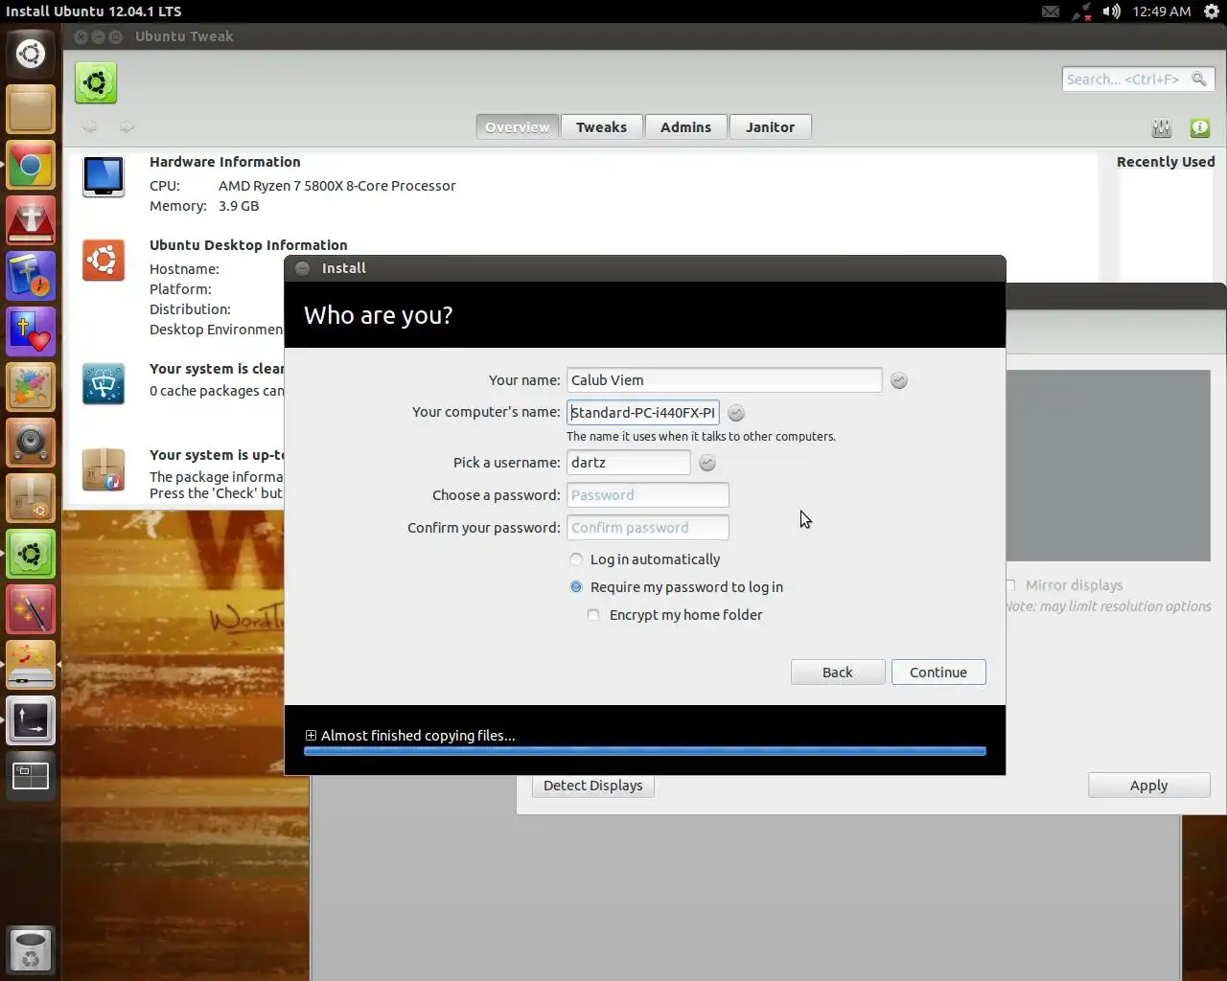
Task: Open the system gear menu in top panel
Action: pos(1212,11)
